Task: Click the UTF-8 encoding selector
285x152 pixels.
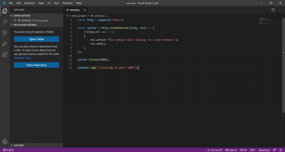Action: click(243, 150)
